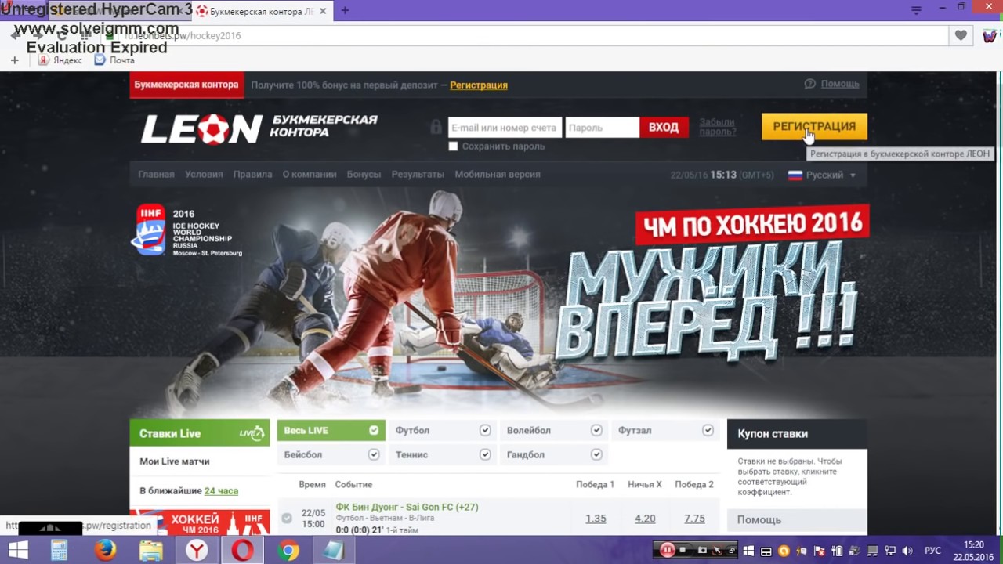Toggle the Теннис filter checkmark

pos(485,454)
